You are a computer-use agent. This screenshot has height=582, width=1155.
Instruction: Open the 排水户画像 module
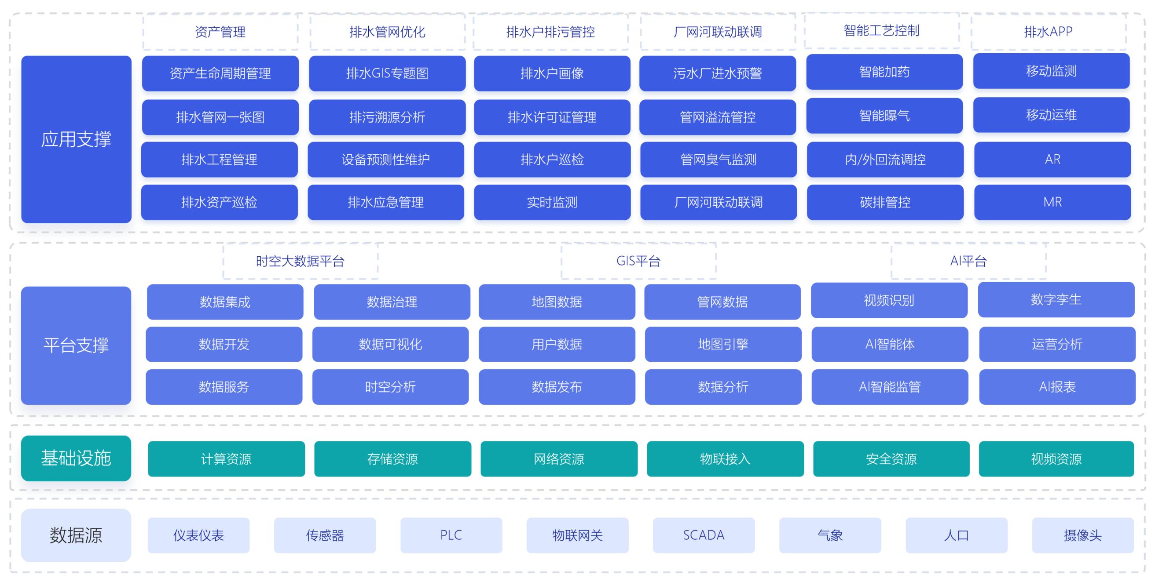point(552,74)
